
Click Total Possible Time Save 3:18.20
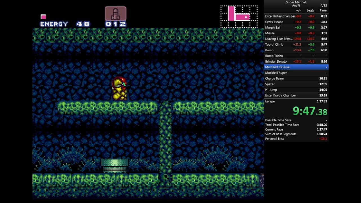(296, 125)
